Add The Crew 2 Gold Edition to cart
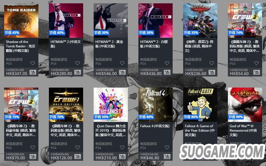Screen dimensions: 266x166 [x=77, y=157]
